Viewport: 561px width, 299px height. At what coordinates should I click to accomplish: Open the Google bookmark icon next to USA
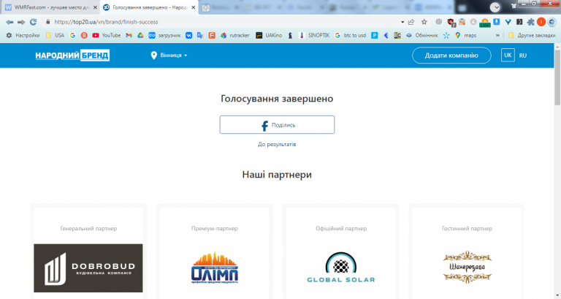(72, 35)
